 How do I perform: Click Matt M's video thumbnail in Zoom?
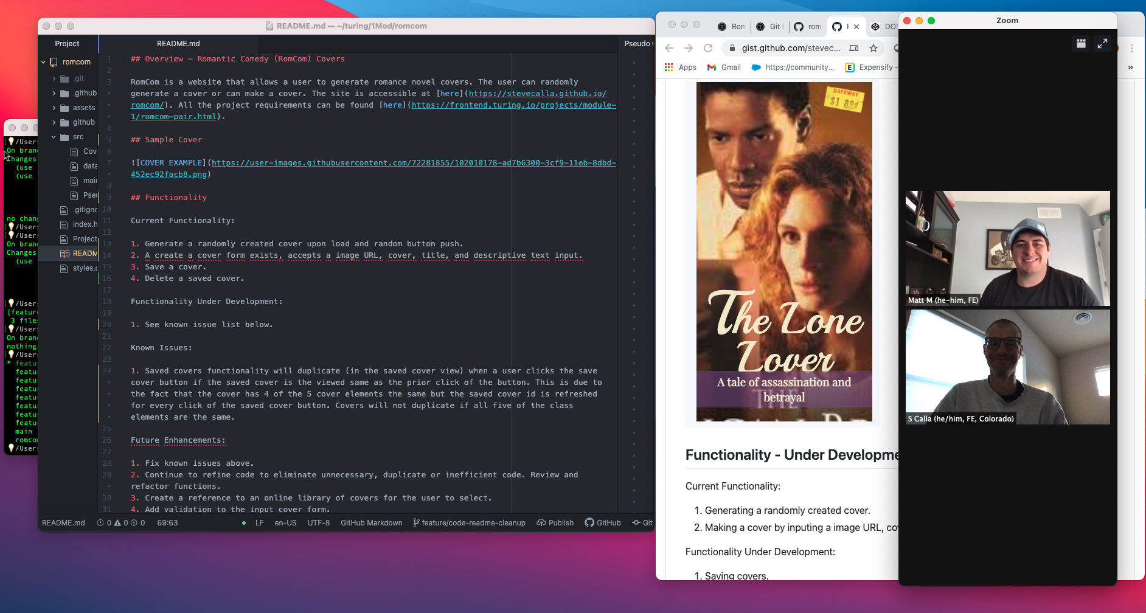tap(1007, 248)
